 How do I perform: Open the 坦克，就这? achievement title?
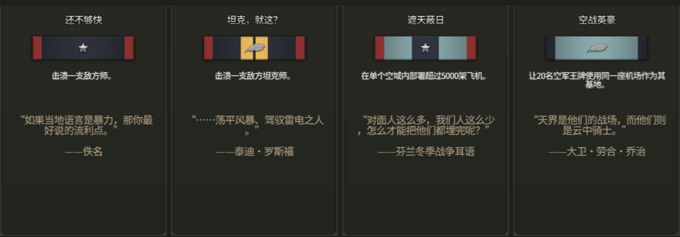click(252, 20)
